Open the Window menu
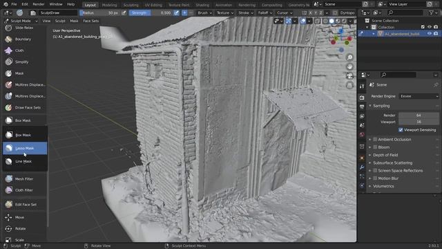Viewport: 442px width, 249px height. tap(56, 5)
